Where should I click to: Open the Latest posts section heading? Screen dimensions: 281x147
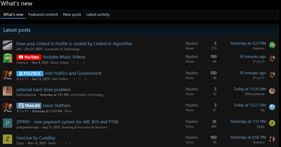click(x=17, y=30)
